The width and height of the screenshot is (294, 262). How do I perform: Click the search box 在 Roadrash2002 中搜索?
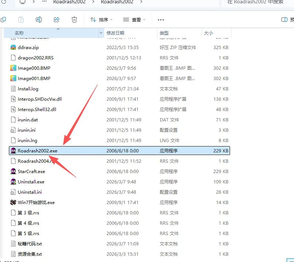[x=258, y=2]
